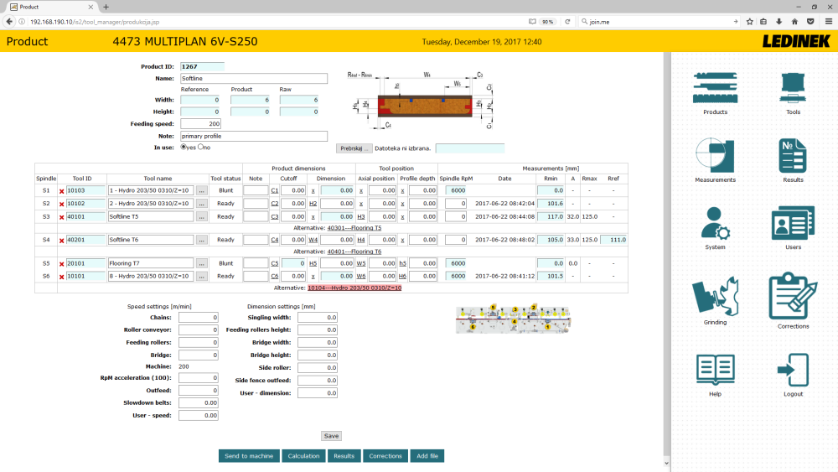Click the Calculation button
This screenshot has height=472, width=838.
point(303,456)
